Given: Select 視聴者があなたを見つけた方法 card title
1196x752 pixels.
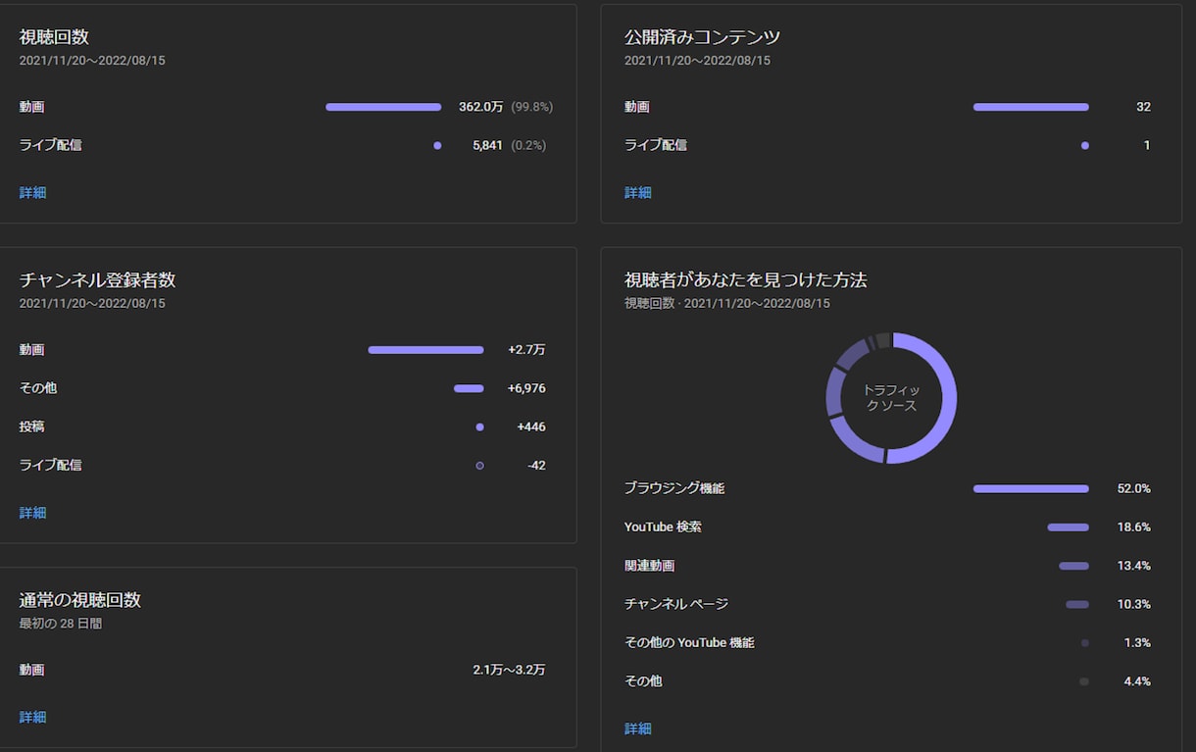Looking at the screenshot, I should [x=745, y=280].
